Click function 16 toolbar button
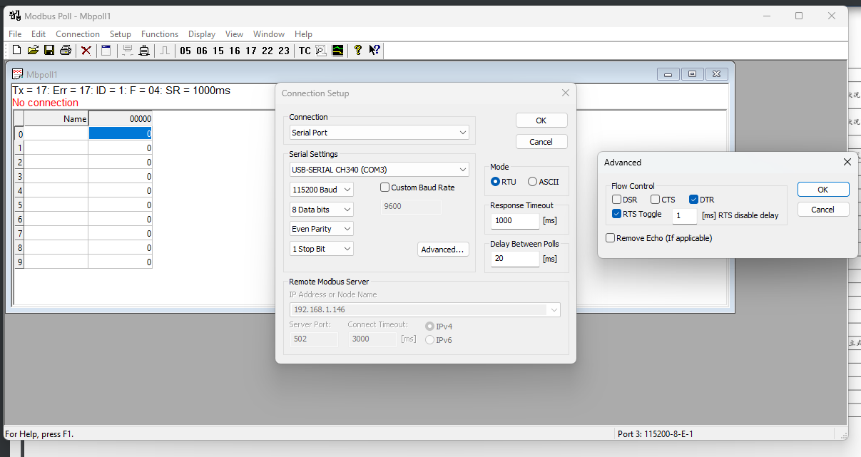This screenshot has height=457, width=861. tap(235, 51)
